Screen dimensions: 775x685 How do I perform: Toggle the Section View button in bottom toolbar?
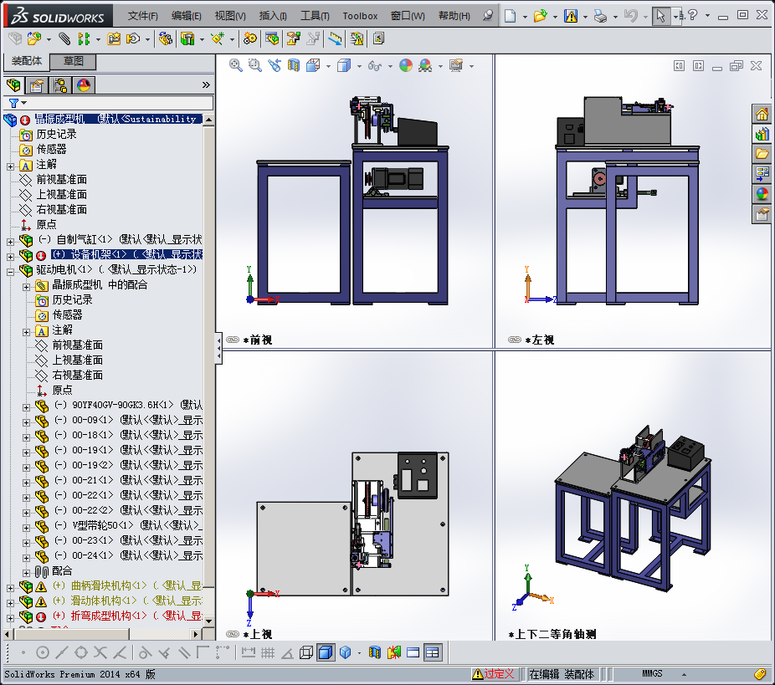pyautogui.click(x=375, y=653)
